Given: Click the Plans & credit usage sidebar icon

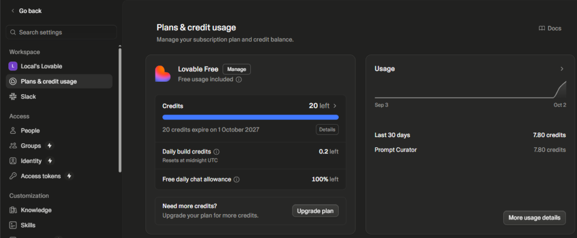Looking at the screenshot, I should [13, 81].
